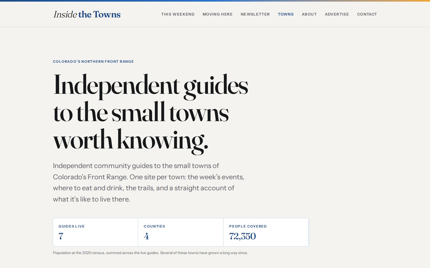Viewport: 430px width, 268px height.
Task: Open the This Weekend nav link
Action: [178, 14]
